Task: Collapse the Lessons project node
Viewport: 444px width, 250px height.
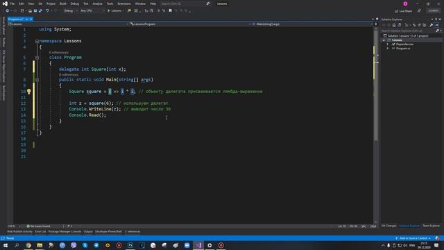Action: pos(384,40)
